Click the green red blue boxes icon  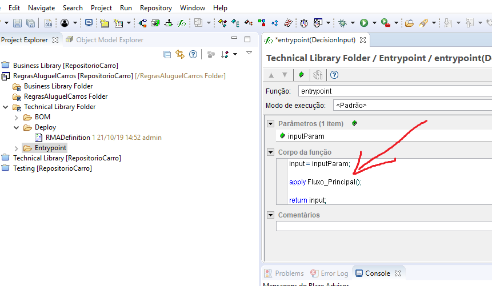pos(262,23)
